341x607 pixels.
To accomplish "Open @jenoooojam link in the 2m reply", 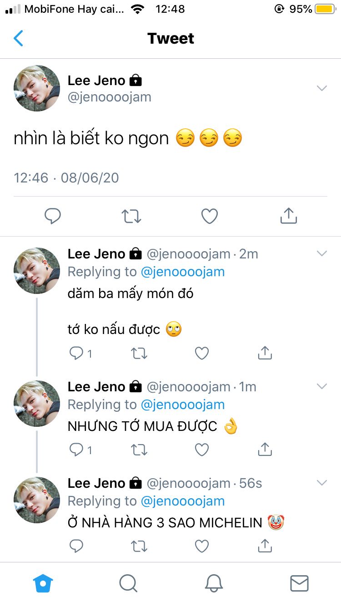I will click(183, 272).
